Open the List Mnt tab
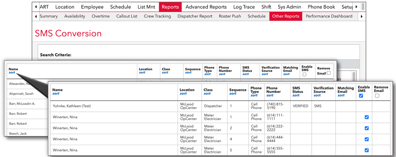Image resolution: width=396 pixels, height=157 pixels. pyautogui.click(x=147, y=7)
